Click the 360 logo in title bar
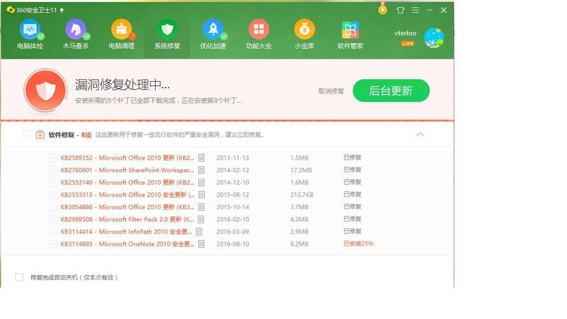This screenshot has height=319, width=567. (x=10, y=10)
